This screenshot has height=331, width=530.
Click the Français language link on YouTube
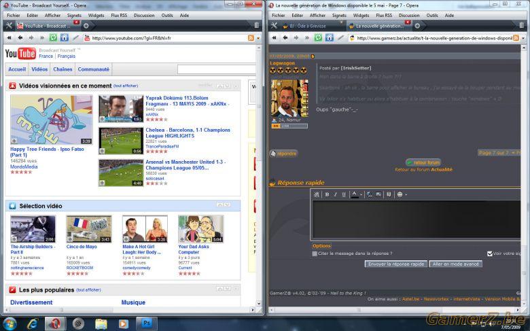click(x=67, y=56)
